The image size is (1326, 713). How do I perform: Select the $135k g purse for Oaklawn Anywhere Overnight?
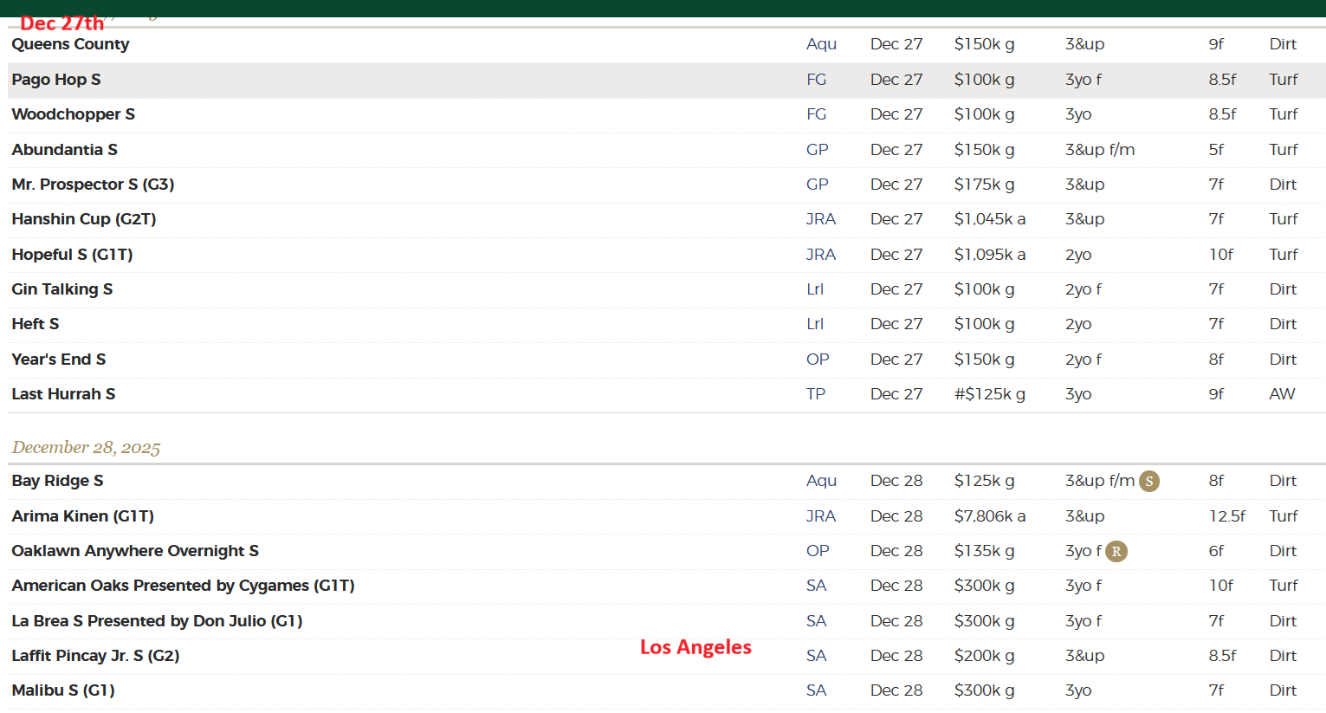pyautogui.click(x=985, y=551)
